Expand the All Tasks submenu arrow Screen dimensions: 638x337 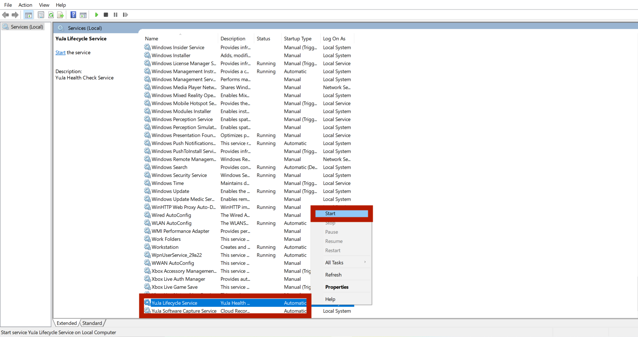click(x=365, y=262)
